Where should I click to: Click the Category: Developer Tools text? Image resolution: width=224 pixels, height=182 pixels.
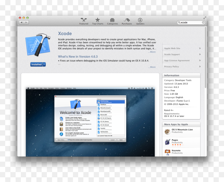178,80
